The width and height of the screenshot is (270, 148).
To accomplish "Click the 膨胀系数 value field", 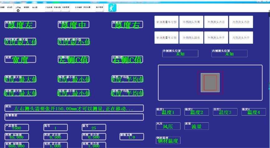I will tap(132, 137).
